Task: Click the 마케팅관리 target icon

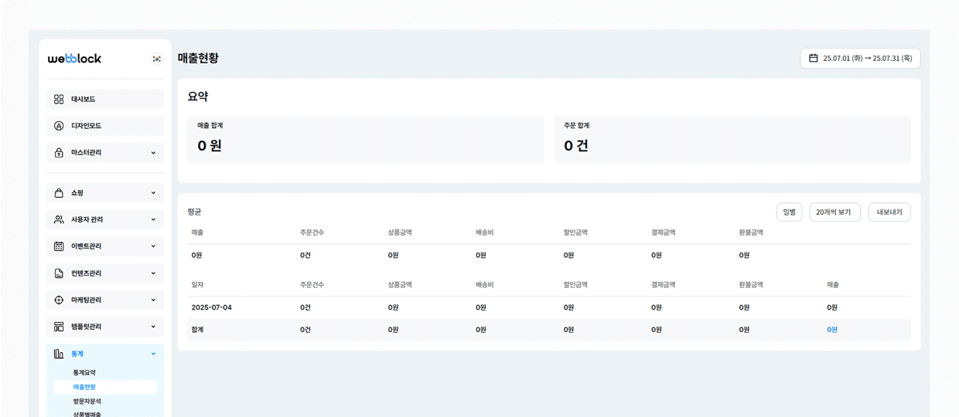Action: pos(59,300)
